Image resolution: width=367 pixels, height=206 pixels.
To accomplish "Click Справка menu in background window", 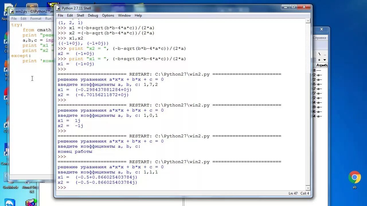I will click(319, 38).
